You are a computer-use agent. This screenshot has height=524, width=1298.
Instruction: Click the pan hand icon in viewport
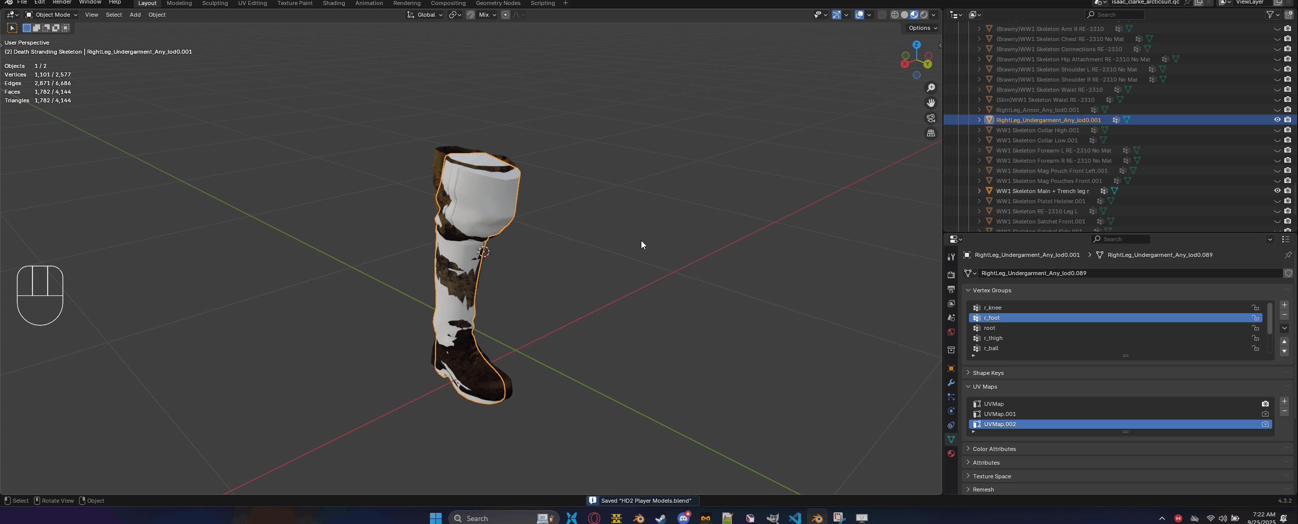point(931,103)
